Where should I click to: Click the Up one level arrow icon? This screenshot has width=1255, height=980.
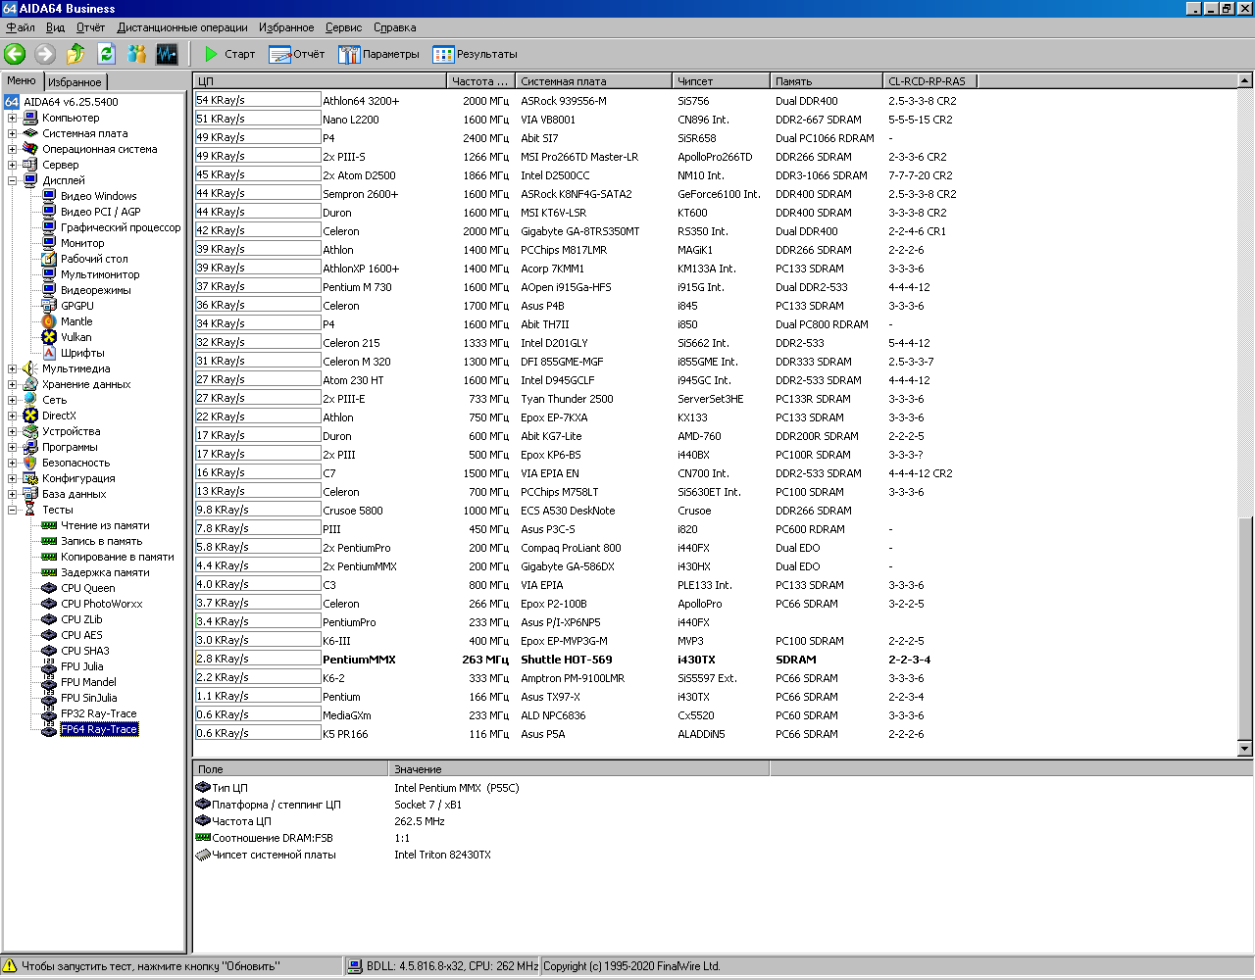pos(75,54)
